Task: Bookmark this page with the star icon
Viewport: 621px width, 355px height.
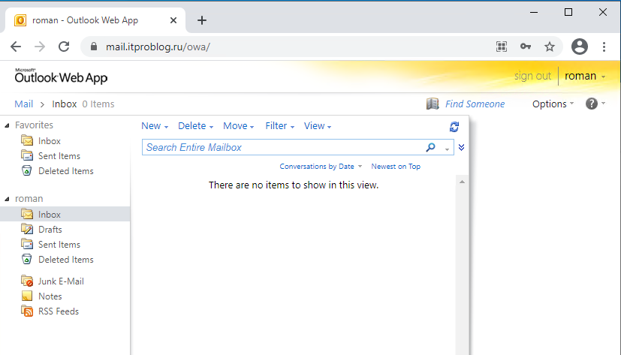Action: pyautogui.click(x=550, y=47)
